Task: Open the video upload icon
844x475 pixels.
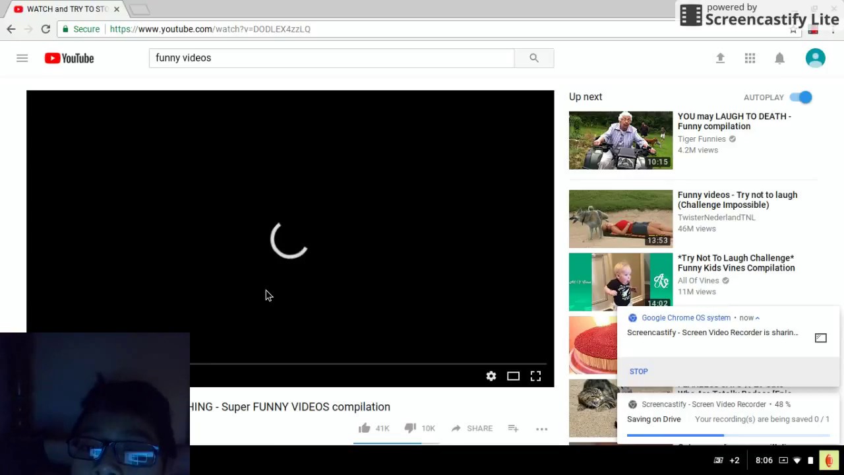Action: [x=720, y=58]
